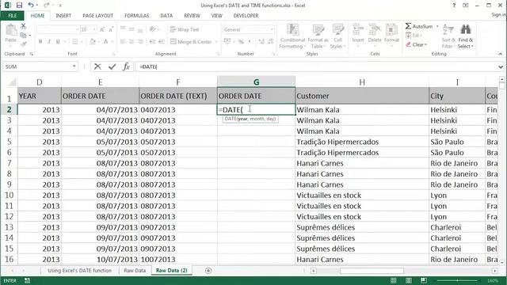Click the Fill button in Editing group
Viewport: 507px width, 285px height.
pos(414,35)
